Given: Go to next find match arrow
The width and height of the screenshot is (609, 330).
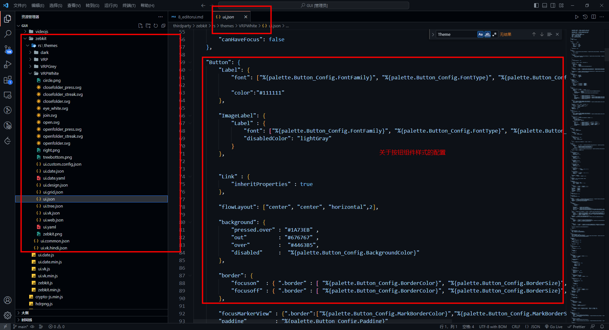Looking at the screenshot, I should [x=542, y=34].
